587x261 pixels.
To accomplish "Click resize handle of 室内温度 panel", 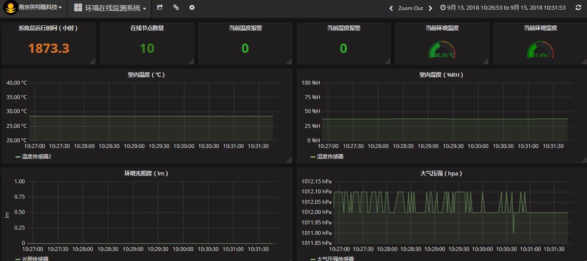I will (x=289, y=160).
